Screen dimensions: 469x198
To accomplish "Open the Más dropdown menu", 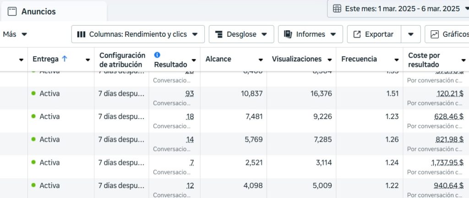I will pos(15,34).
